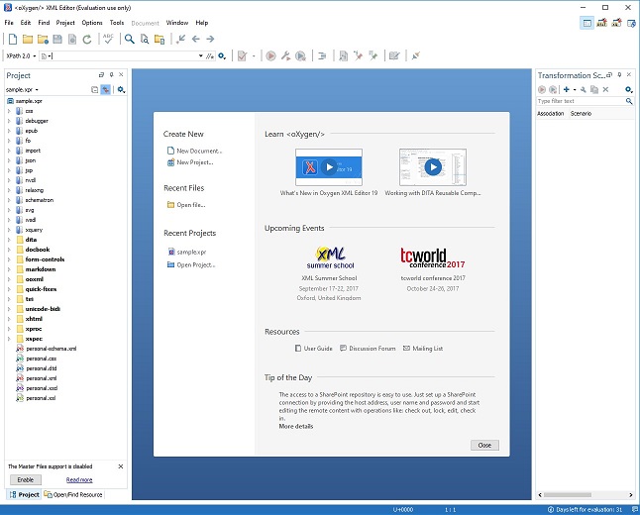The width and height of the screenshot is (640, 515).
Task: Open the Find menu
Action: point(44,23)
